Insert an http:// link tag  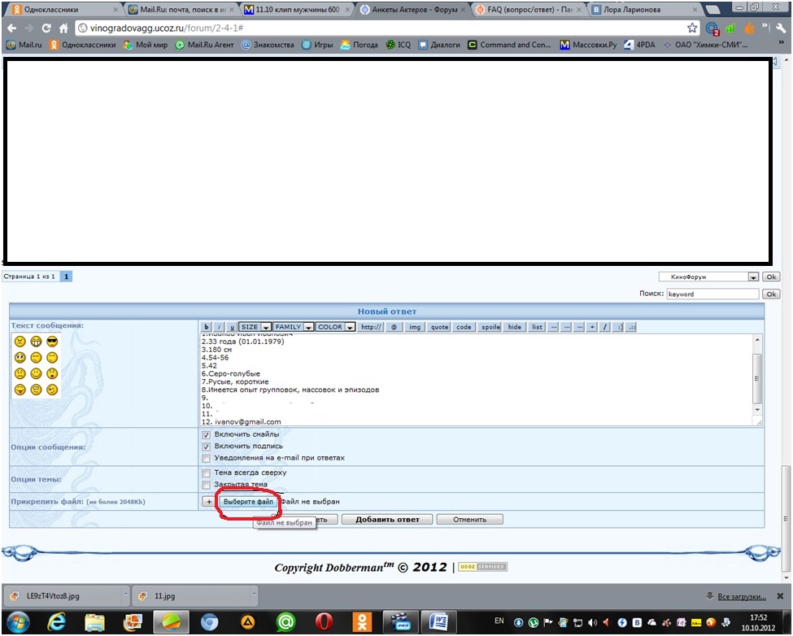pyautogui.click(x=371, y=327)
